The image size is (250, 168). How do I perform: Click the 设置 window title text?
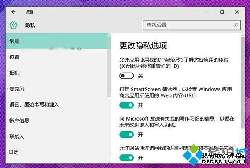(x=29, y=12)
